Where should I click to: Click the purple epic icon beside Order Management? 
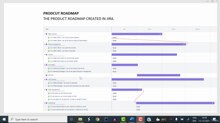(x=46, y=90)
